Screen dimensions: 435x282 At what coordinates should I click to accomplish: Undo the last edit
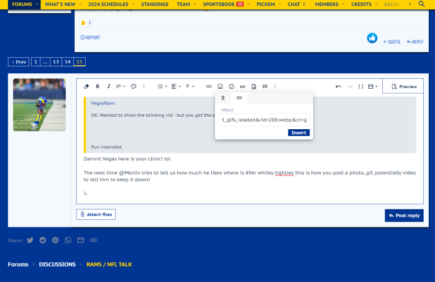338,86
